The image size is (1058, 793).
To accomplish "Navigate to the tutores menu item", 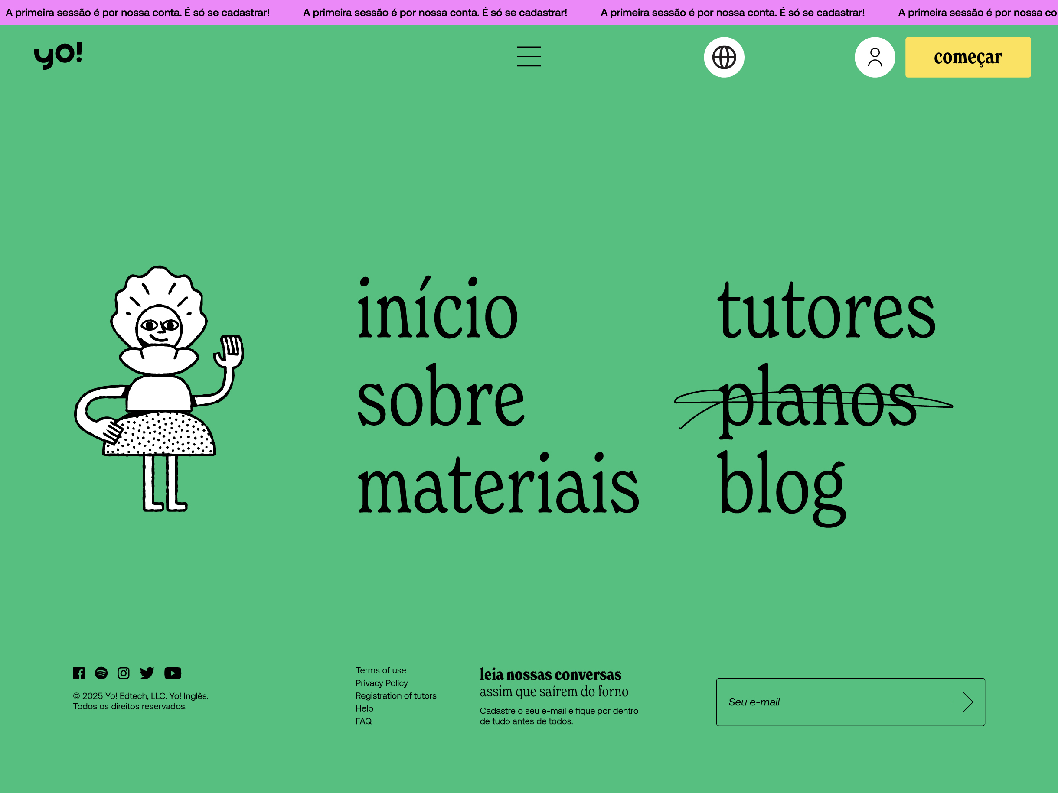I will tap(826, 311).
